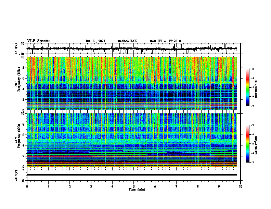Click the "-7" tick on the ch.2 colorbar

[x=253, y=163]
